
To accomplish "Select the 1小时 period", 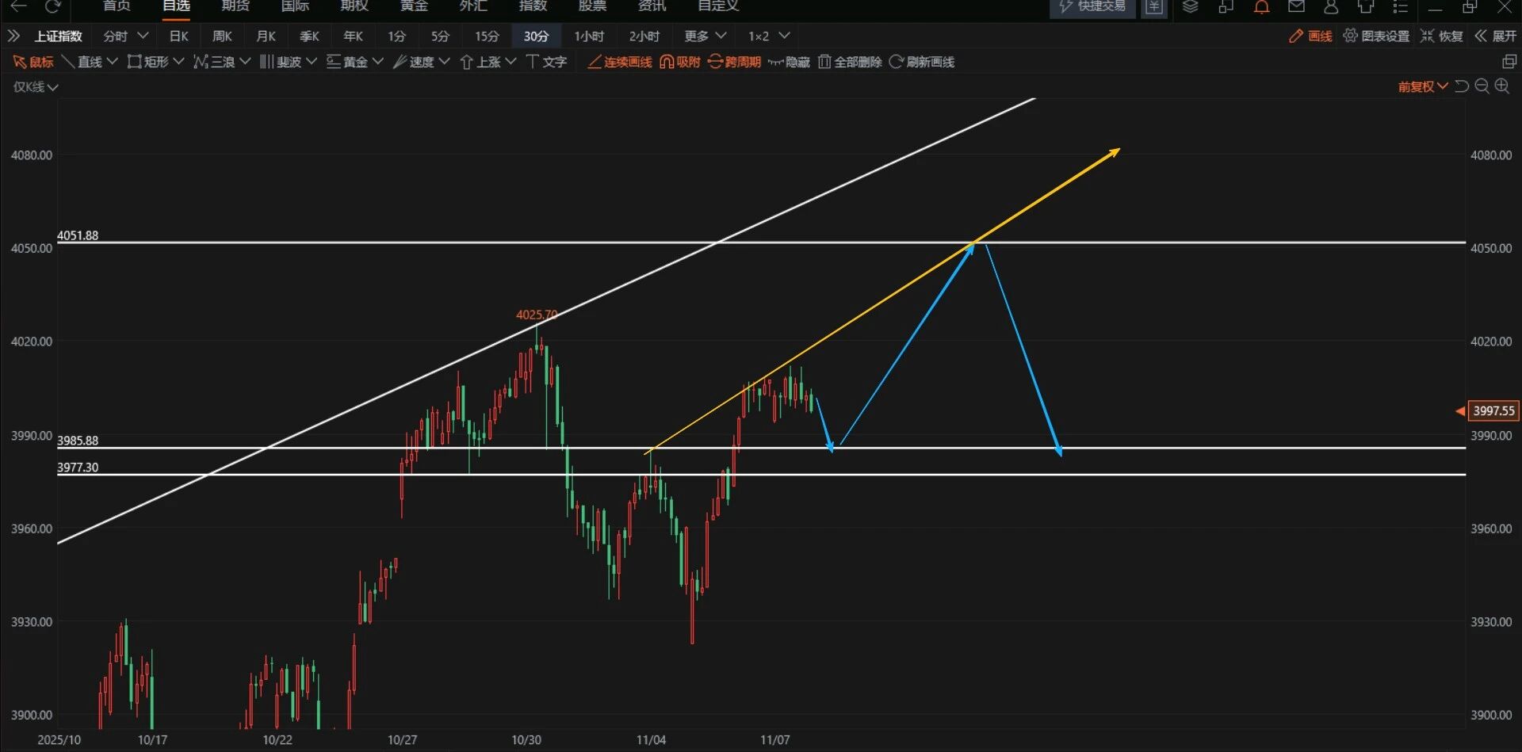I will (x=589, y=36).
